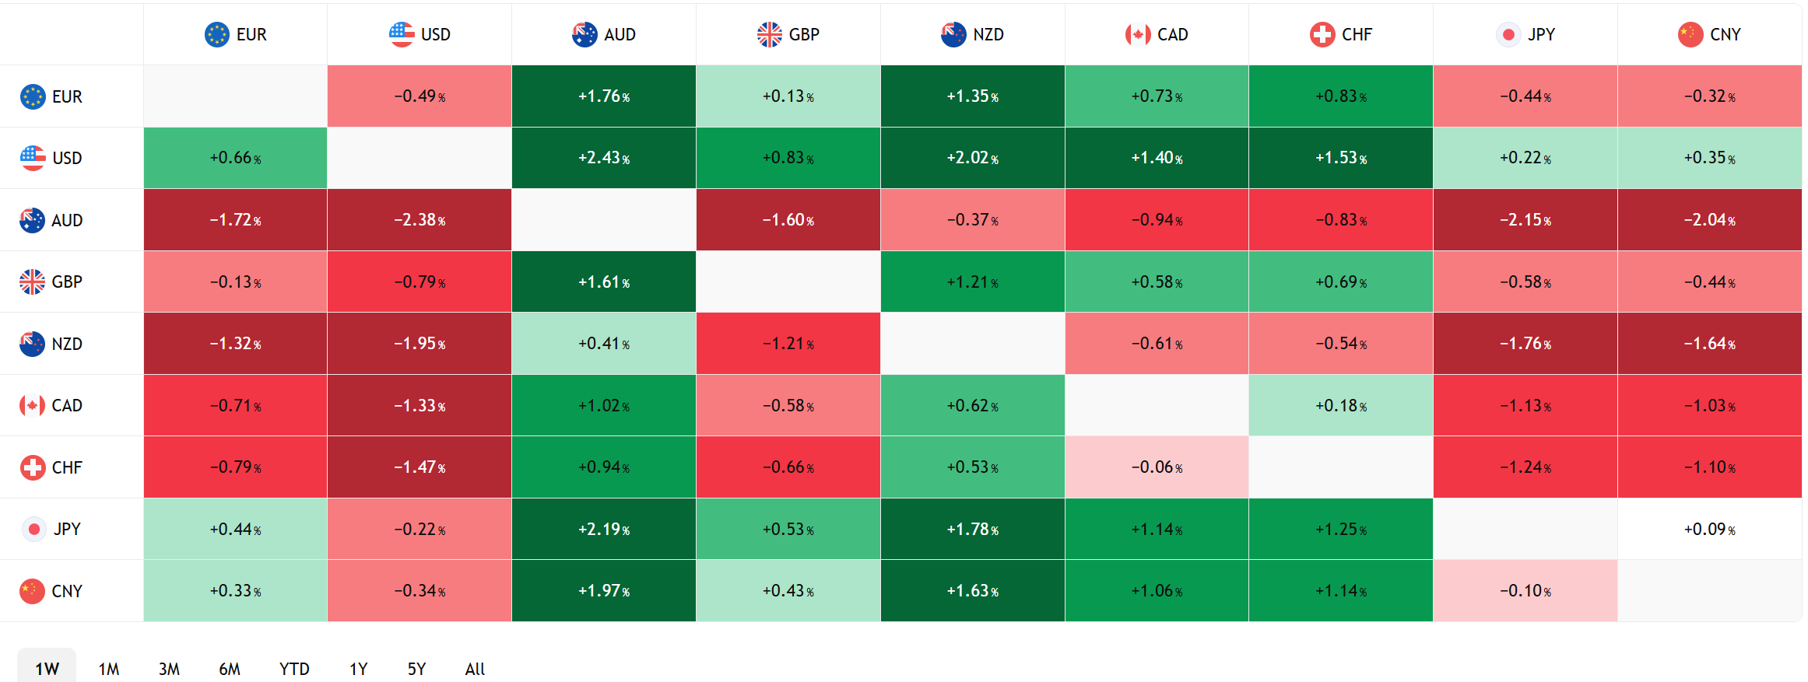Screen dimensions: 1808x682
Task: Choose the 6M timeframe tab
Action: tap(230, 669)
